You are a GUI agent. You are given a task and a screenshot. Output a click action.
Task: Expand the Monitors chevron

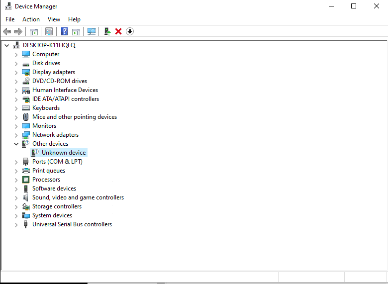(16, 126)
